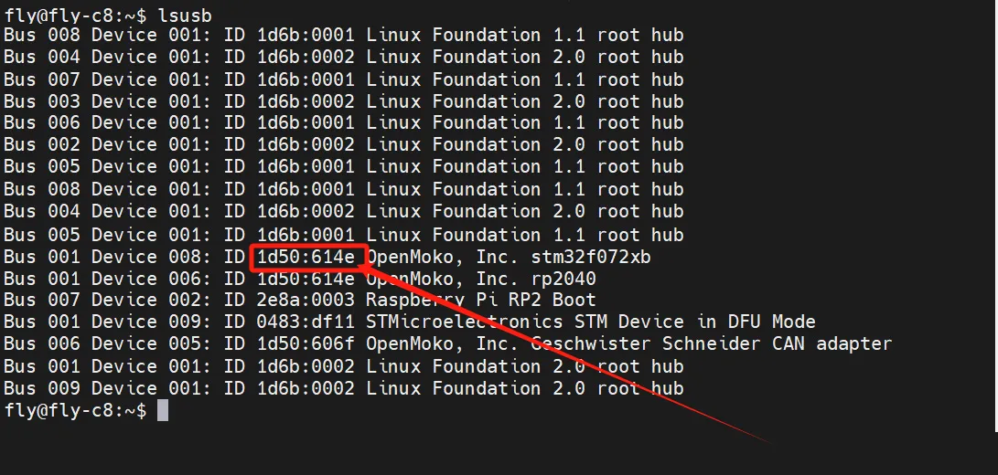Click the red-highlighted 1d50:614e device ID

(x=306, y=257)
